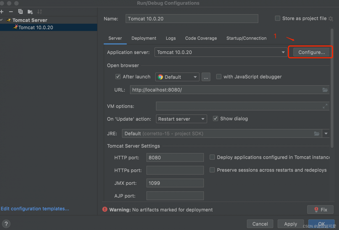Switch to the Deployment tab

coord(144,38)
